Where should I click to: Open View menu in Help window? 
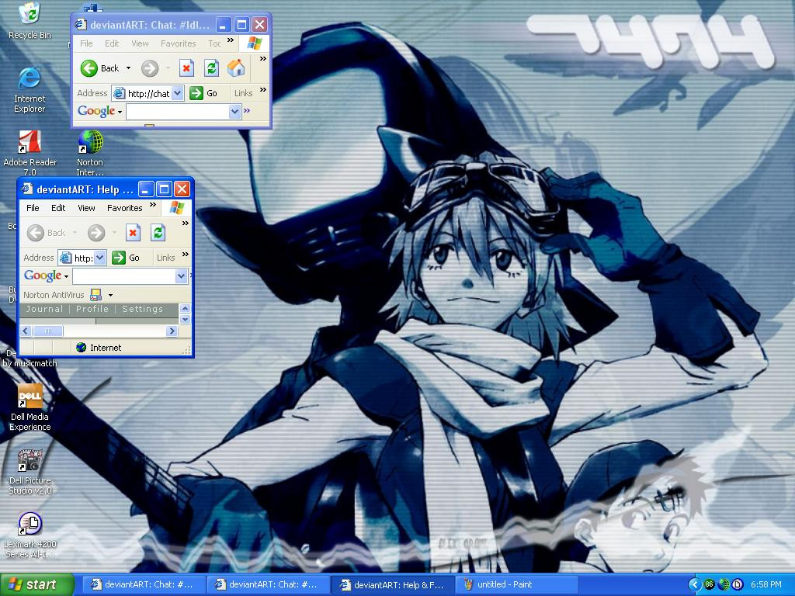[86, 208]
